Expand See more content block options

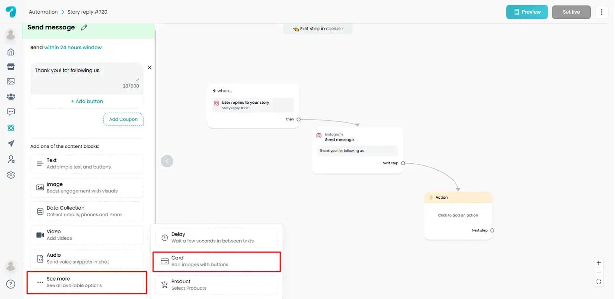pos(87,282)
